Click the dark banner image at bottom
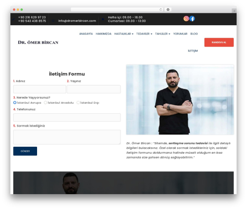Viewport: 247px width, 209px height. (123, 183)
